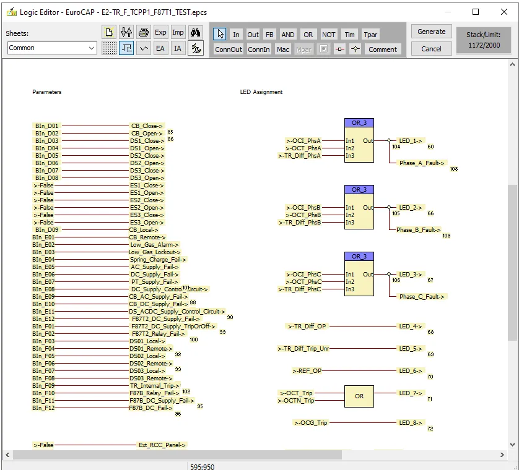Select the AND gate tool
This screenshot has width=519, height=470.
(287, 35)
